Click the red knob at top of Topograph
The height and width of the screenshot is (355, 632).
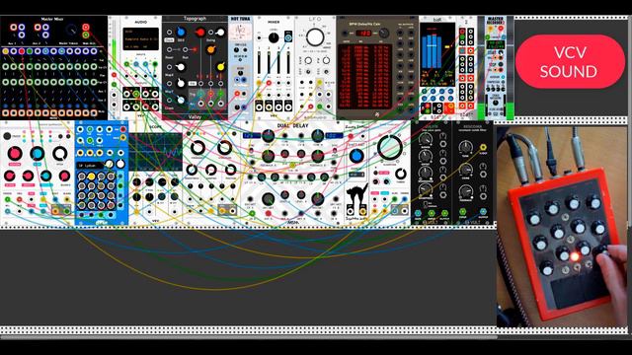(199, 32)
